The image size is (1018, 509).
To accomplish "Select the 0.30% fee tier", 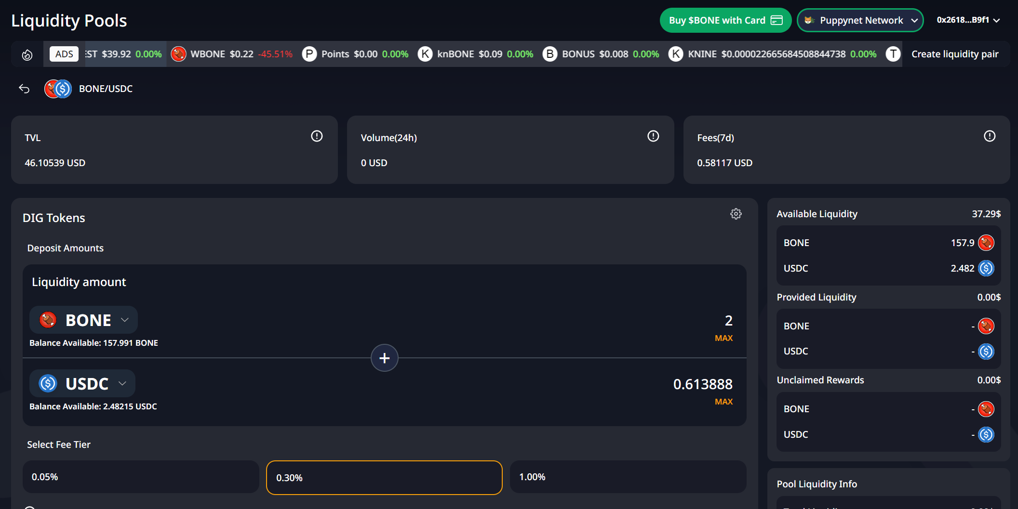I will point(384,478).
